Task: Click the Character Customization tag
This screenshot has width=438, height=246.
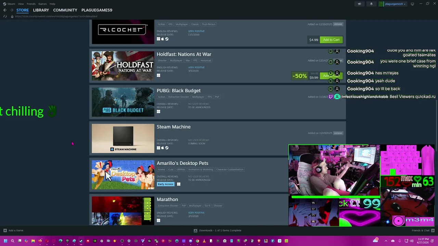Action: pos(230,169)
